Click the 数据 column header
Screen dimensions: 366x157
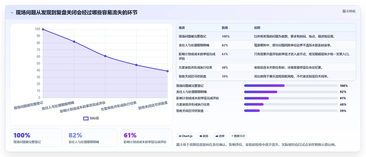pos(225,28)
